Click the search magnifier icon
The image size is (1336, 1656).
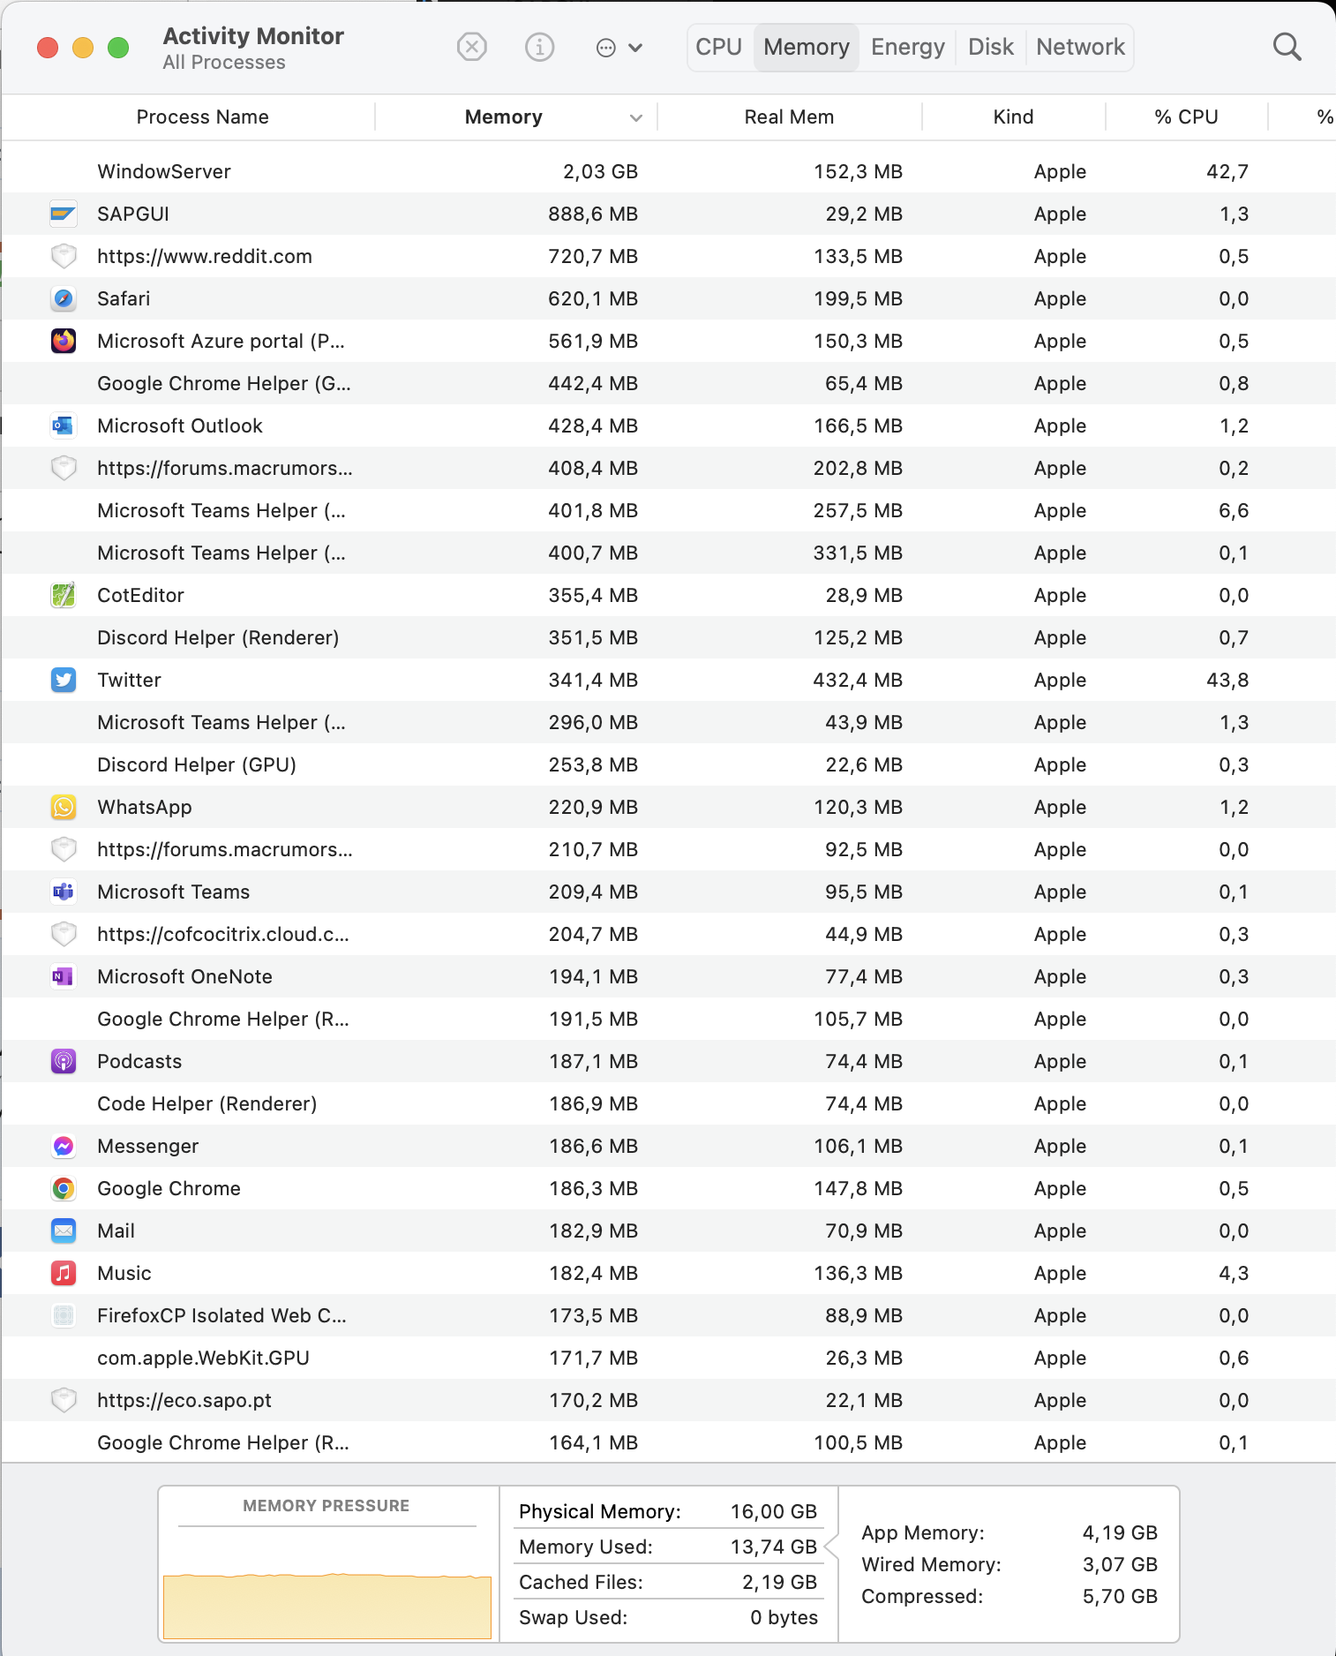(1287, 47)
